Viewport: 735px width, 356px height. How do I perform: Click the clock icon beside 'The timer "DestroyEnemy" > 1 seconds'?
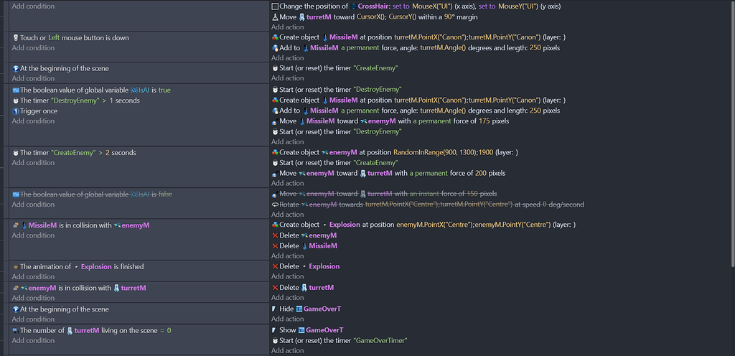[16, 100]
